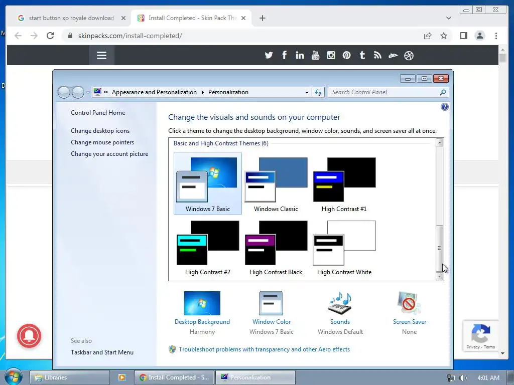Click the theme list scrollbar down arrow

(440, 276)
